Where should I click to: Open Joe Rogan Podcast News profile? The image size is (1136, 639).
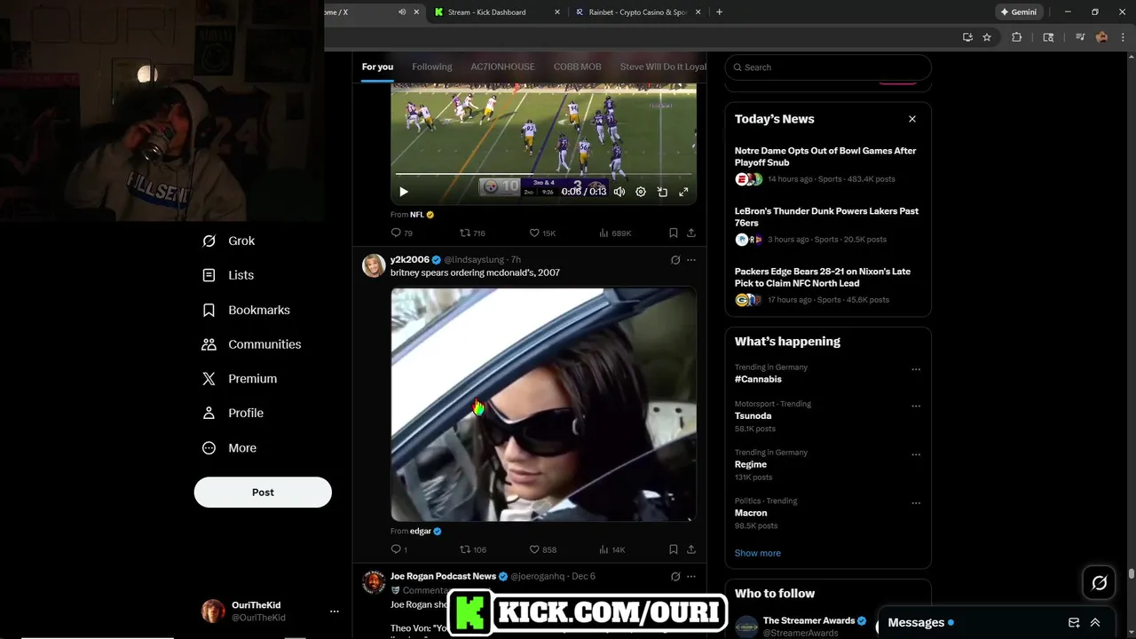click(443, 576)
